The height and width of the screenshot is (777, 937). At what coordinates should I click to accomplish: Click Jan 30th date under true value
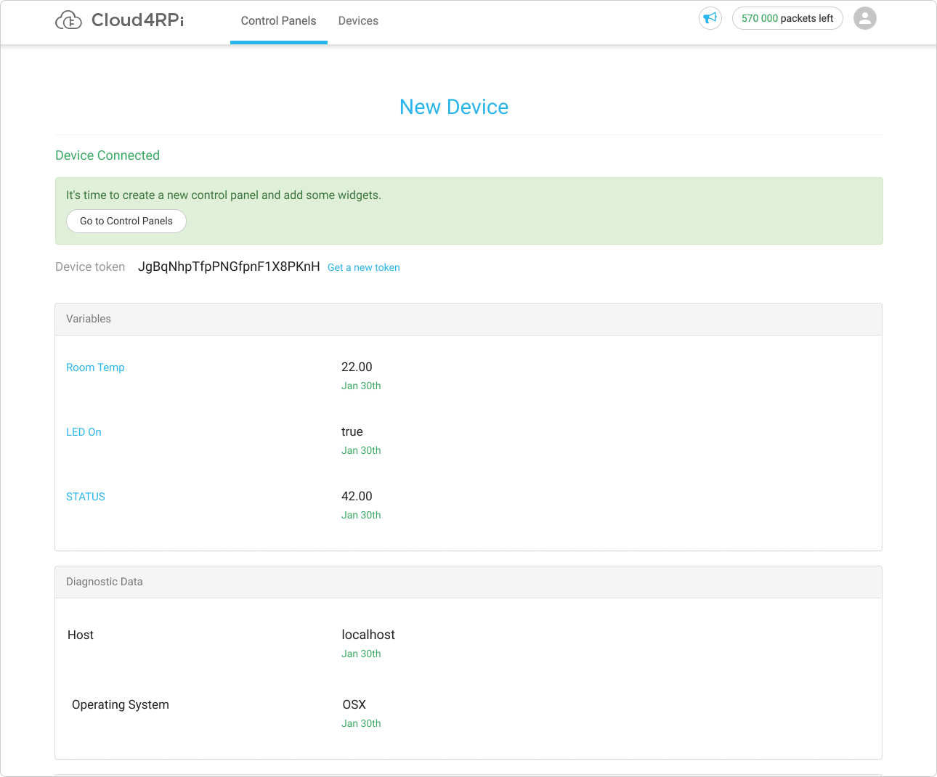click(361, 450)
